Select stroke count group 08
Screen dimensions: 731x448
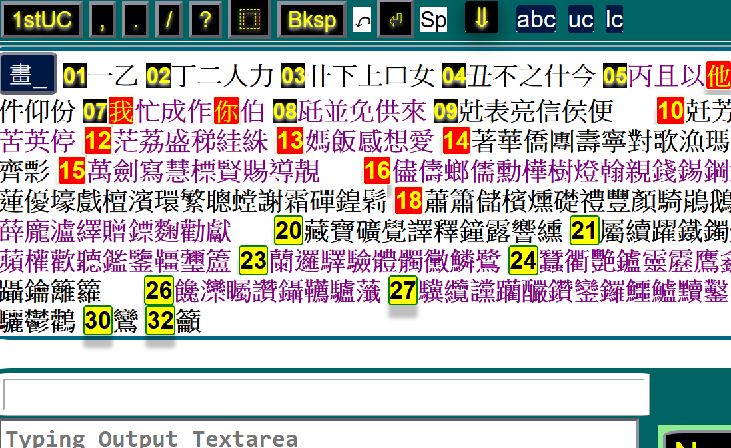tap(285, 111)
